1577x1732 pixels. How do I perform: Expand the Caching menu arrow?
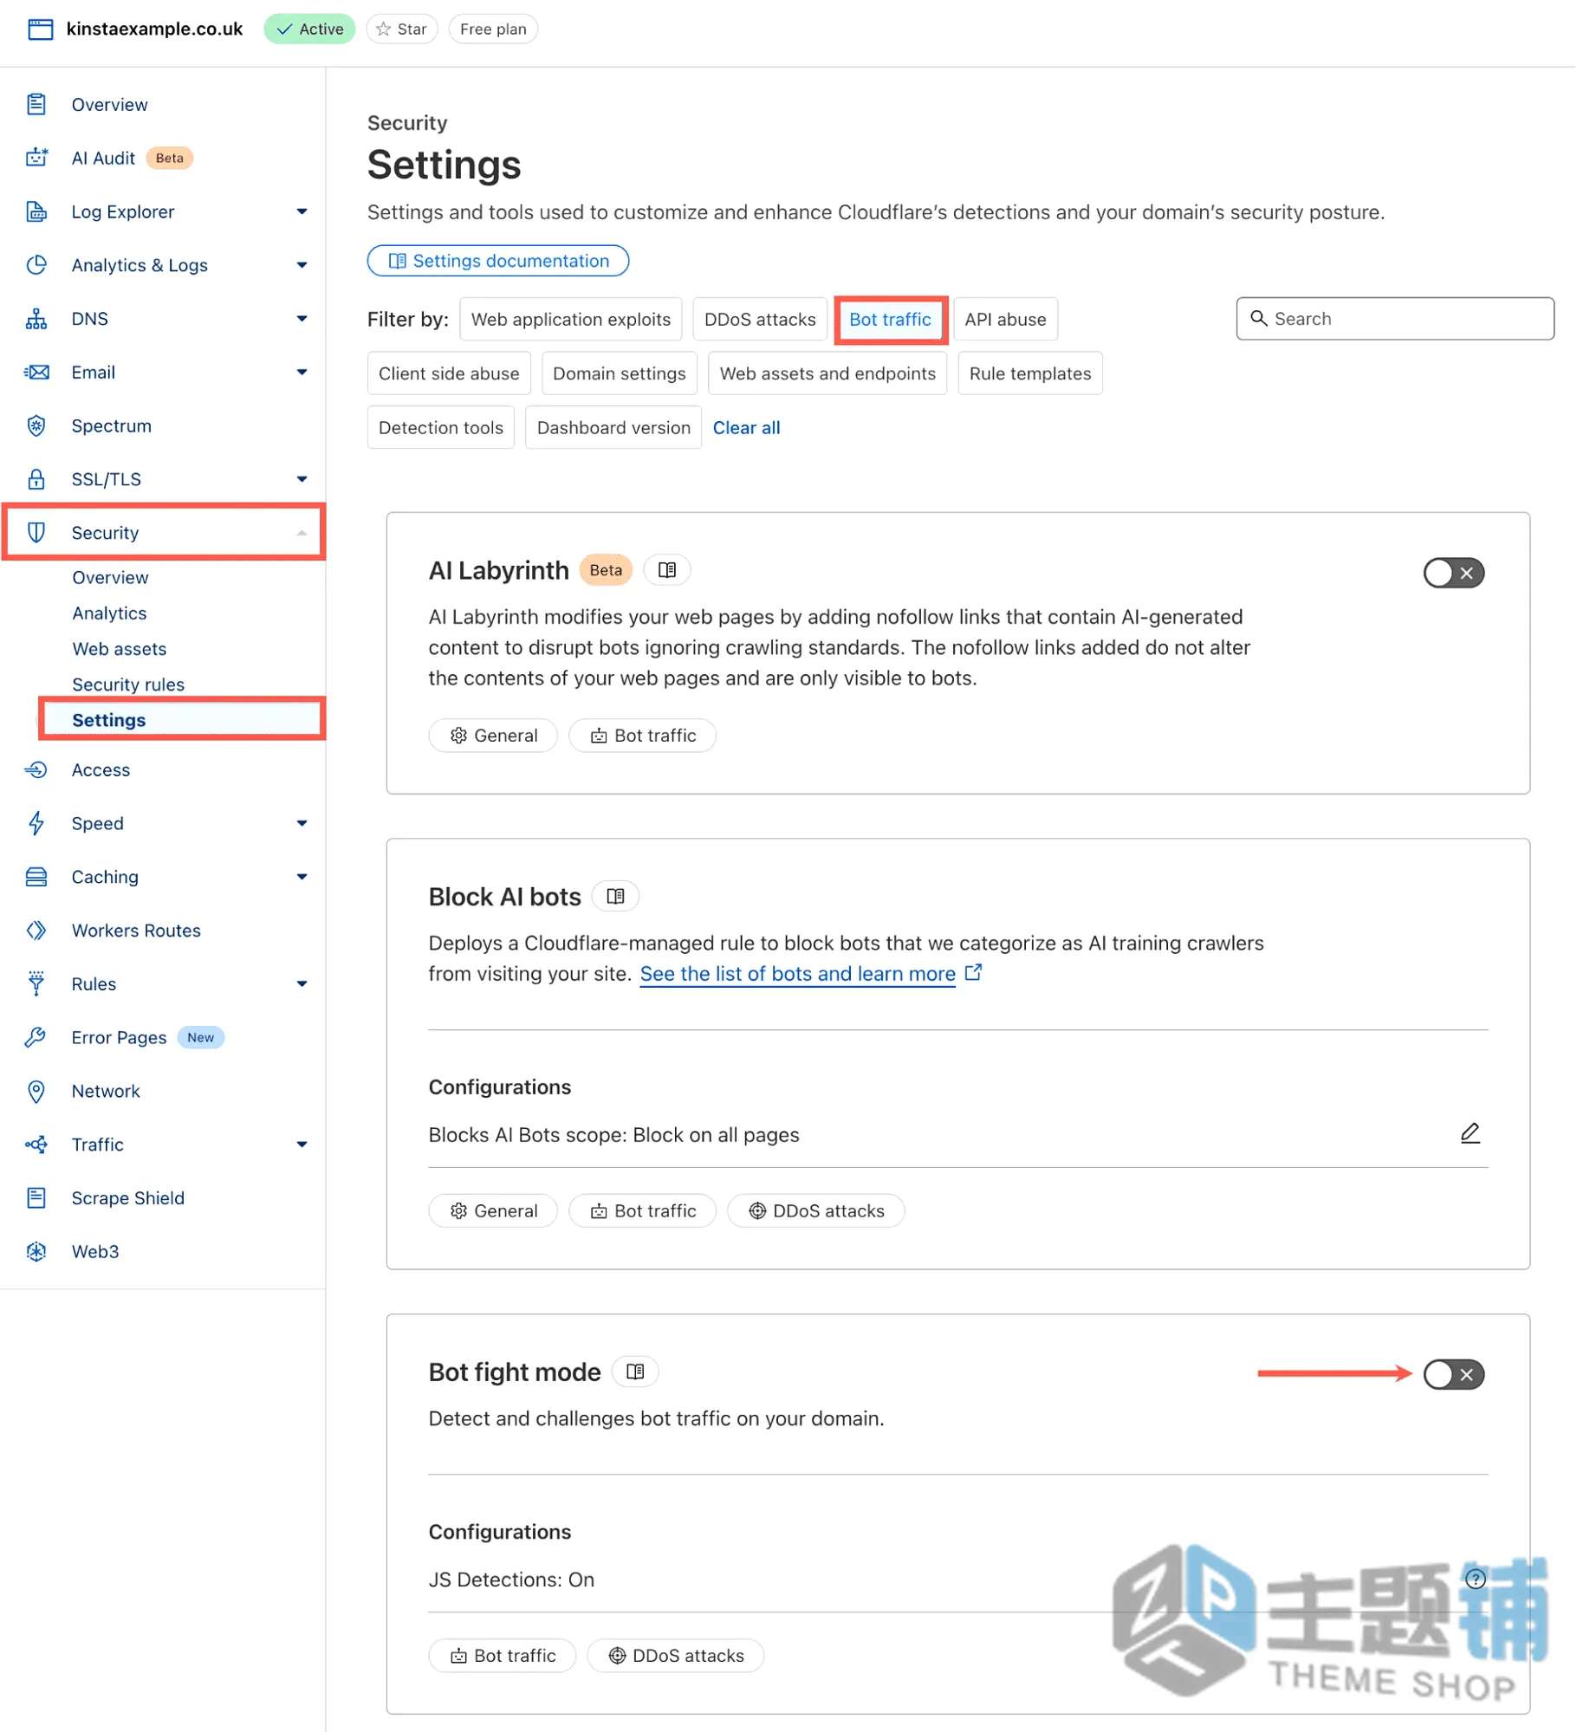click(x=302, y=878)
